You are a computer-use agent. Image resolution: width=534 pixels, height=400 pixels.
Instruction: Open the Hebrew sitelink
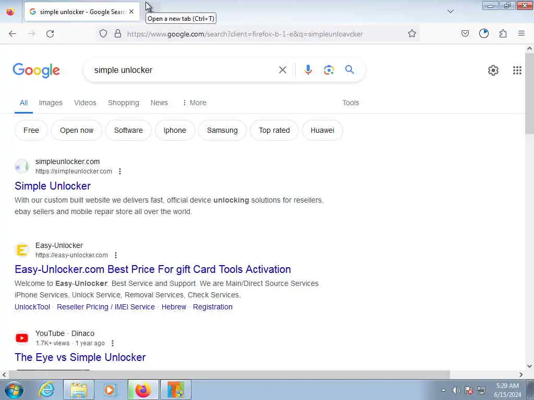click(174, 307)
